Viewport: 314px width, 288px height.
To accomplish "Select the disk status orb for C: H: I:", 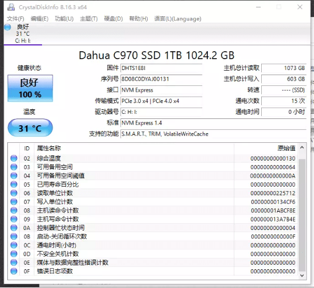I will 7,27.
